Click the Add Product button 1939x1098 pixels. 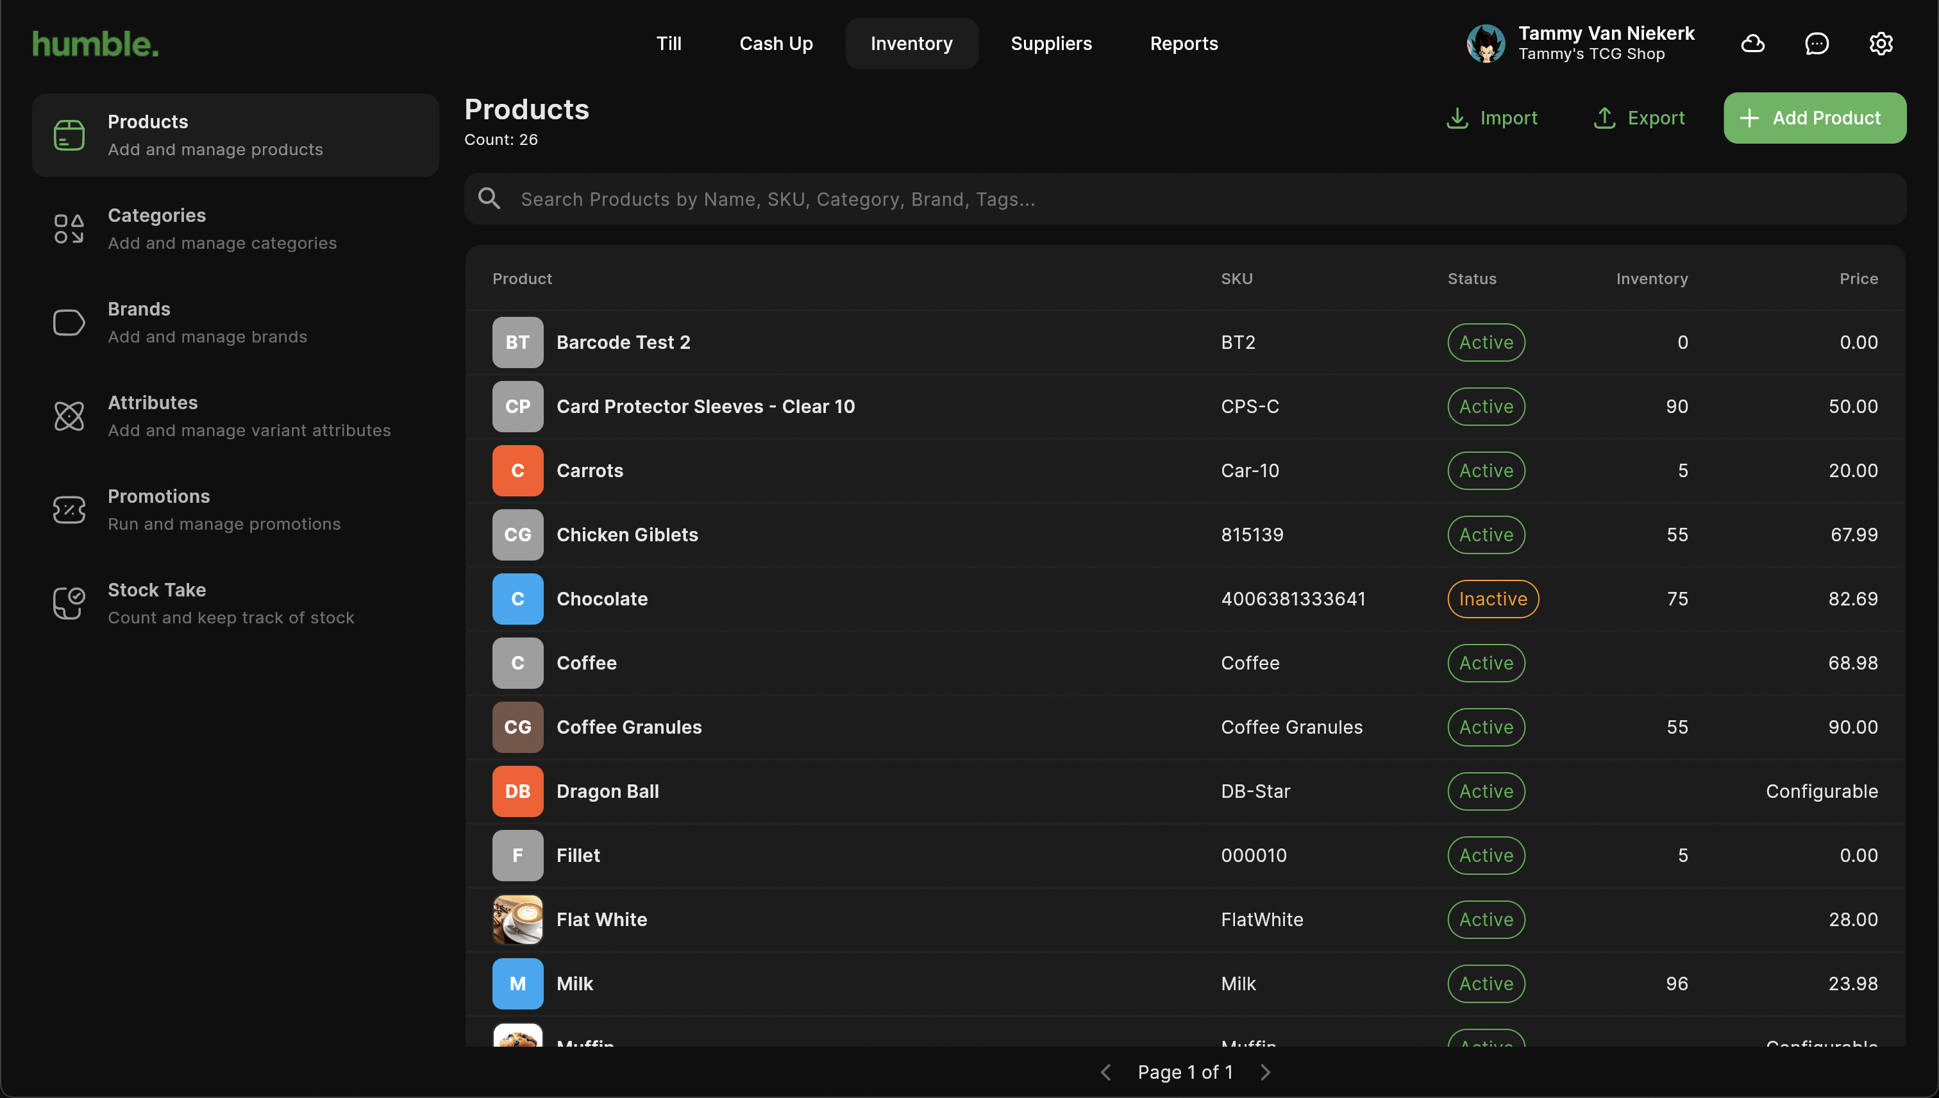click(x=1814, y=117)
